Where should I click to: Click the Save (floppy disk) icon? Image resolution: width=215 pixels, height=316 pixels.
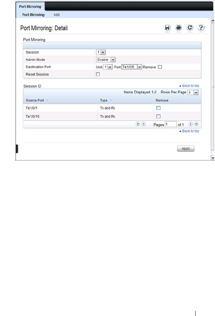pos(167,28)
